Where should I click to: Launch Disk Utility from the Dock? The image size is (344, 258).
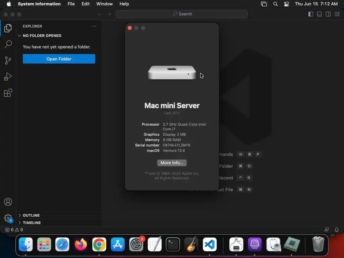pyautogui.click(x=273, y=244)
